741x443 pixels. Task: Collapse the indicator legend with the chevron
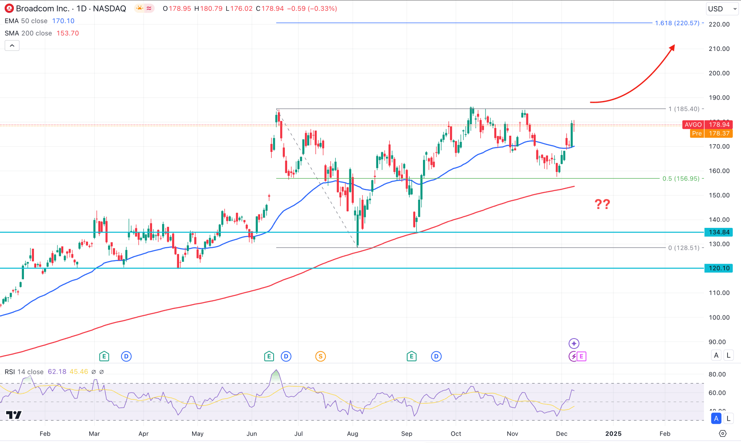click(x=12, y=45)
